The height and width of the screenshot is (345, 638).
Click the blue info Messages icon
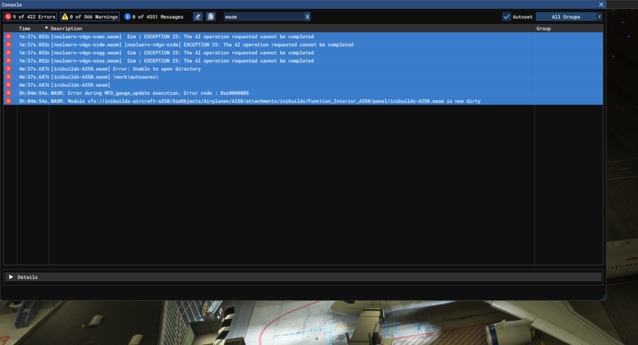coord(128,17)
